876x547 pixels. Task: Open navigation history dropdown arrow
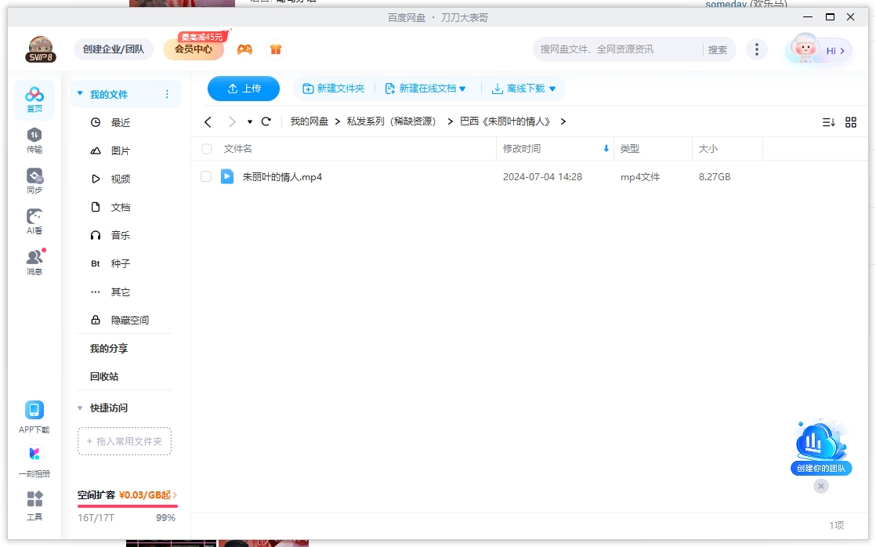tap(250, 121)
